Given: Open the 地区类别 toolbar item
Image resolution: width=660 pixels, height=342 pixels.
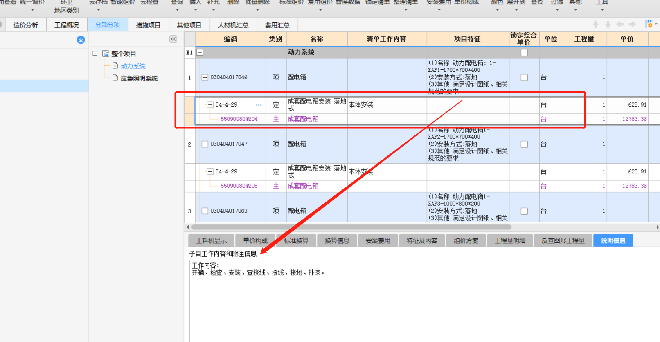Looking at the screenshot, I should click(66, 11).
